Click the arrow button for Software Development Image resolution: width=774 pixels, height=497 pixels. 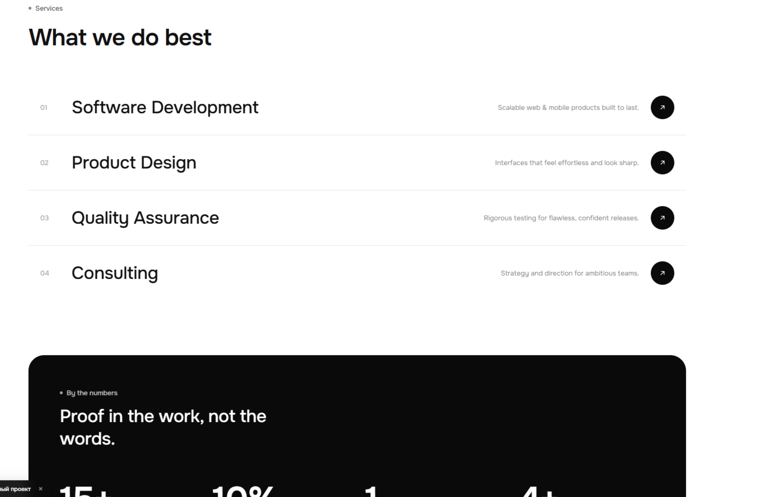coord(662,108)
